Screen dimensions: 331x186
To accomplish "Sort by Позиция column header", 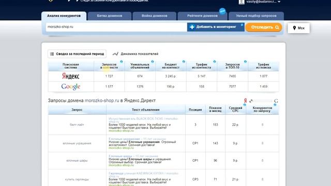I will (x=195, y=110).
